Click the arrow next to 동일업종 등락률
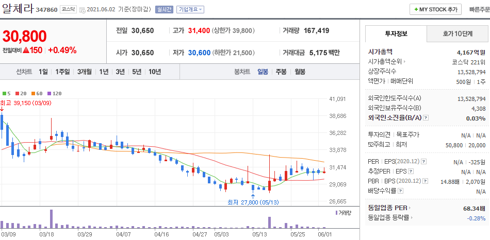The width and height of the screenshot is (490, 240). [x=411, y=218]
